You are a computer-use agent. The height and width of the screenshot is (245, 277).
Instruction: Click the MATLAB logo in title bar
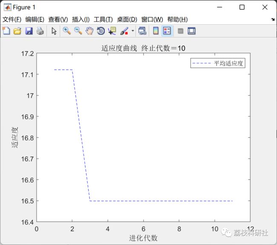pos(7,7)
